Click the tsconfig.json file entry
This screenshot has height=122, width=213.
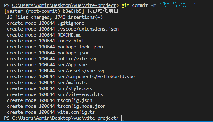(x=75, y=100)
